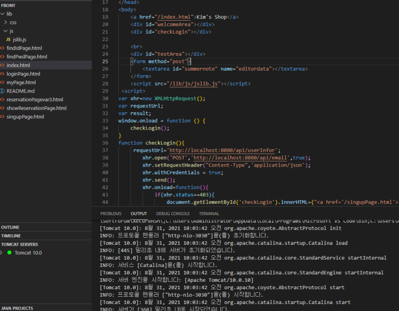This screenshot has width=399, height=311.
Task: Collapse the js folder chevron
Action: 5,31
